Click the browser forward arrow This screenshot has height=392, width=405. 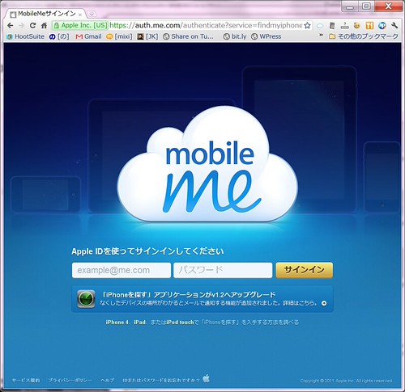tap(22, 26)
